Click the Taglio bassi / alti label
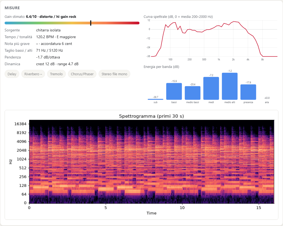Screen dimensions: 283x226 tap(18, 50)
